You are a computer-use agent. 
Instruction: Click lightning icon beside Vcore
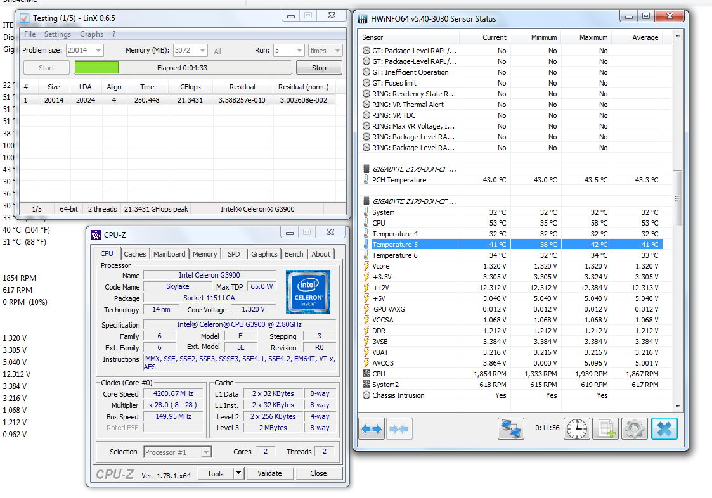[x=366, y=266]
